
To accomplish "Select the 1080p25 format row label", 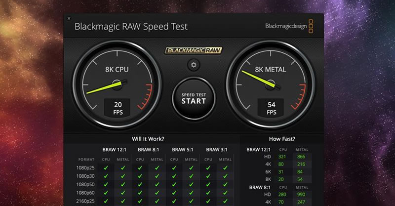I will point(85,167).
